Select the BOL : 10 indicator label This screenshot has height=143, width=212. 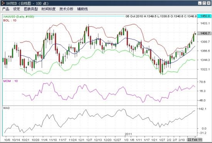pos(10,20)
